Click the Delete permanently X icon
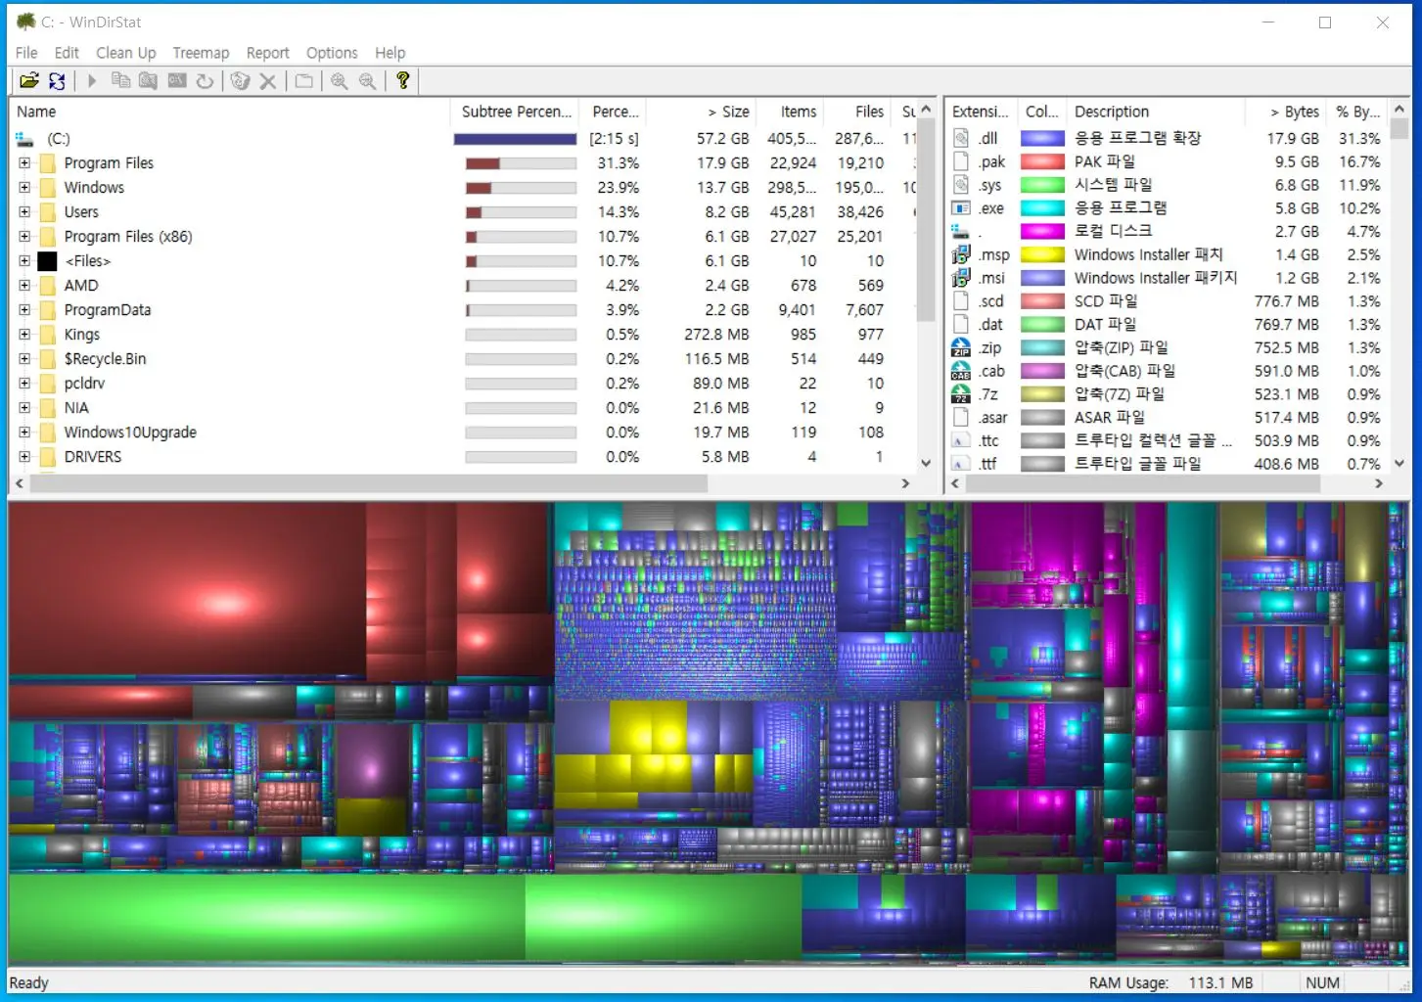Screen dimensions: 1422x1002 268,81
